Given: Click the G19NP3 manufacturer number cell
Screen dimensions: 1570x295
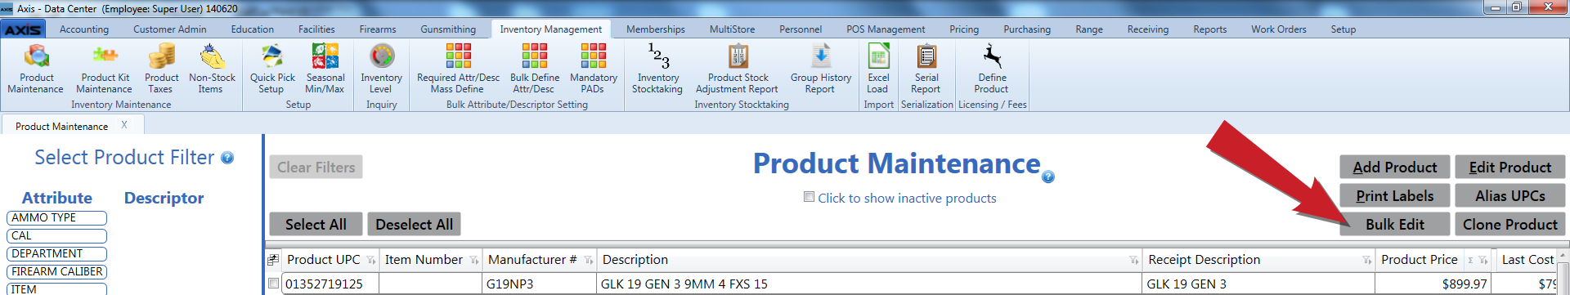Looking at the screenshot, I should click(x=539, y=284).
